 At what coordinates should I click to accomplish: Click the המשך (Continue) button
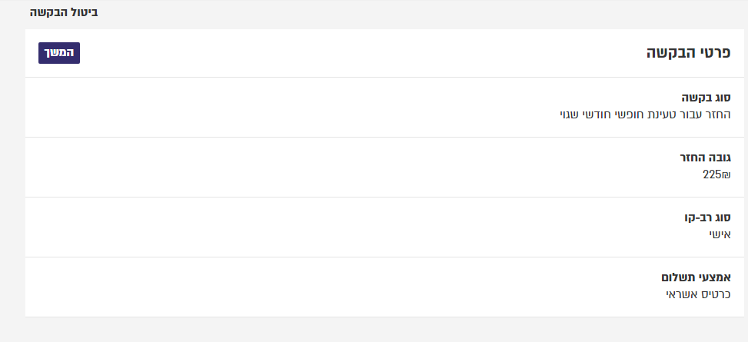coord(59,53)
